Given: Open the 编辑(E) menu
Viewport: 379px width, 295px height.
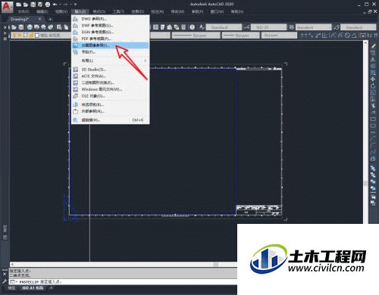Looking at the screenshot, I should (x=42, y=11).
